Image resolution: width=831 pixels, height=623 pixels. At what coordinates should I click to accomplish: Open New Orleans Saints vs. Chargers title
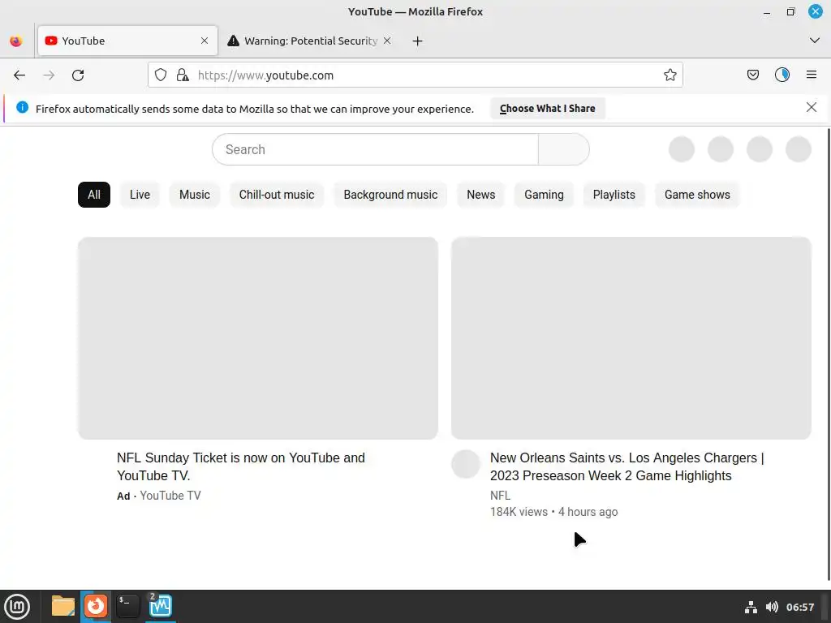click(x=627, y=466)
